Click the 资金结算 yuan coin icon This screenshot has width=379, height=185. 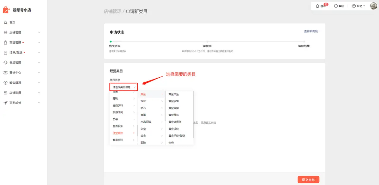click(x=5, y=83)
